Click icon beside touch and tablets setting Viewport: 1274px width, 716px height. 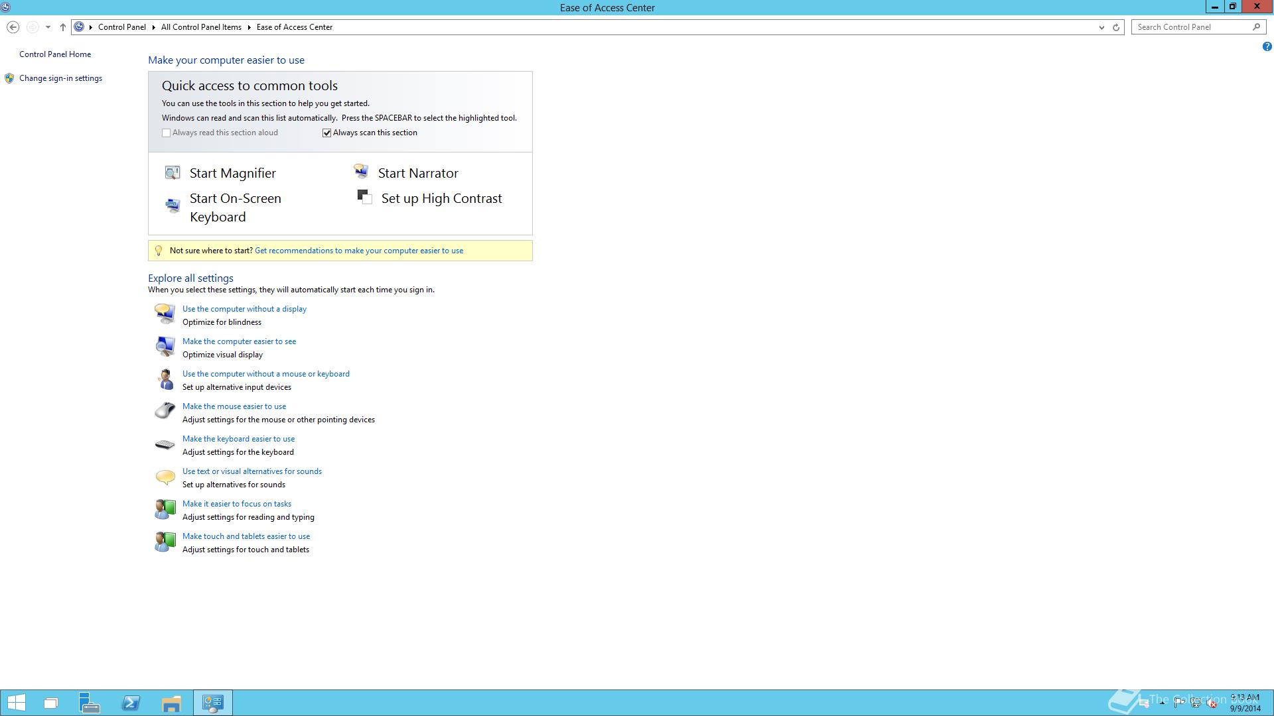click(x=165, y=542)
